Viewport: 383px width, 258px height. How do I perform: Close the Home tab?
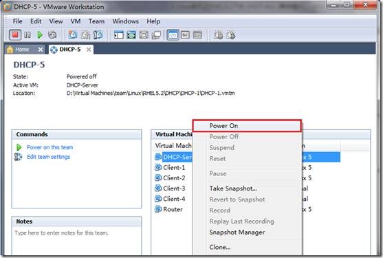tap(41, 50)
